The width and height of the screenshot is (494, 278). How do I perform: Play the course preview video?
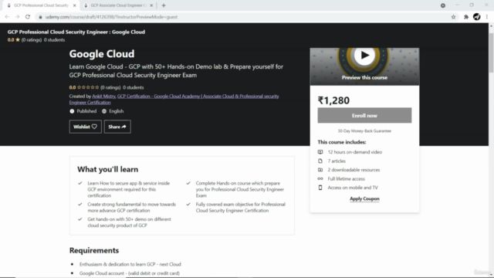click(364, 56)
